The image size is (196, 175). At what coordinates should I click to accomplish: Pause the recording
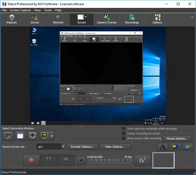49,160
